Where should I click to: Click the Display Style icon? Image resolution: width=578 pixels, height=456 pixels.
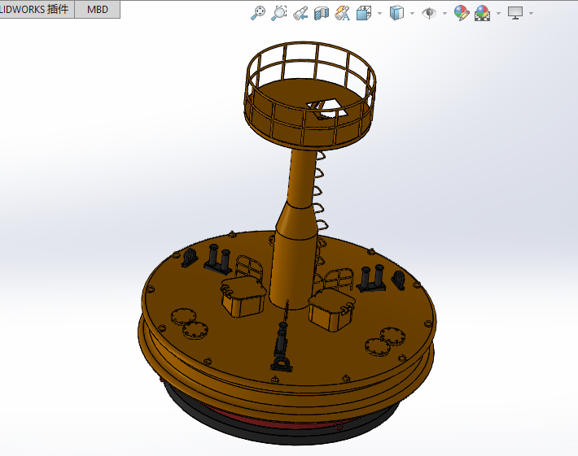[x=396, y=13]
